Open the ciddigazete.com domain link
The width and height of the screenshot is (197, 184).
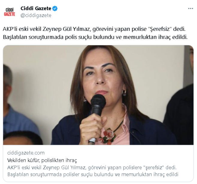coord(26,153)
